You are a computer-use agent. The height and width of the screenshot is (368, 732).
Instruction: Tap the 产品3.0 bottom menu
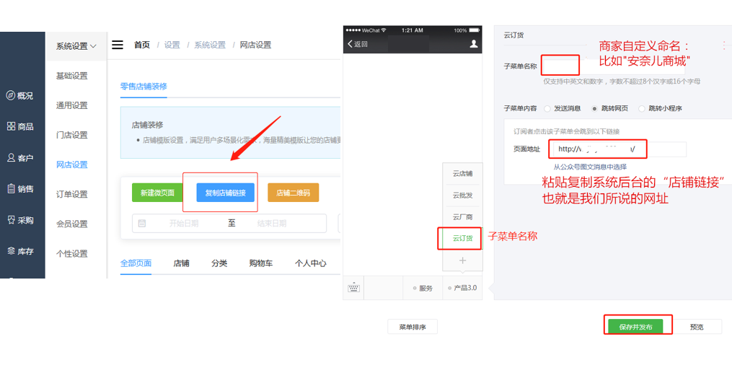click(462, 288)
